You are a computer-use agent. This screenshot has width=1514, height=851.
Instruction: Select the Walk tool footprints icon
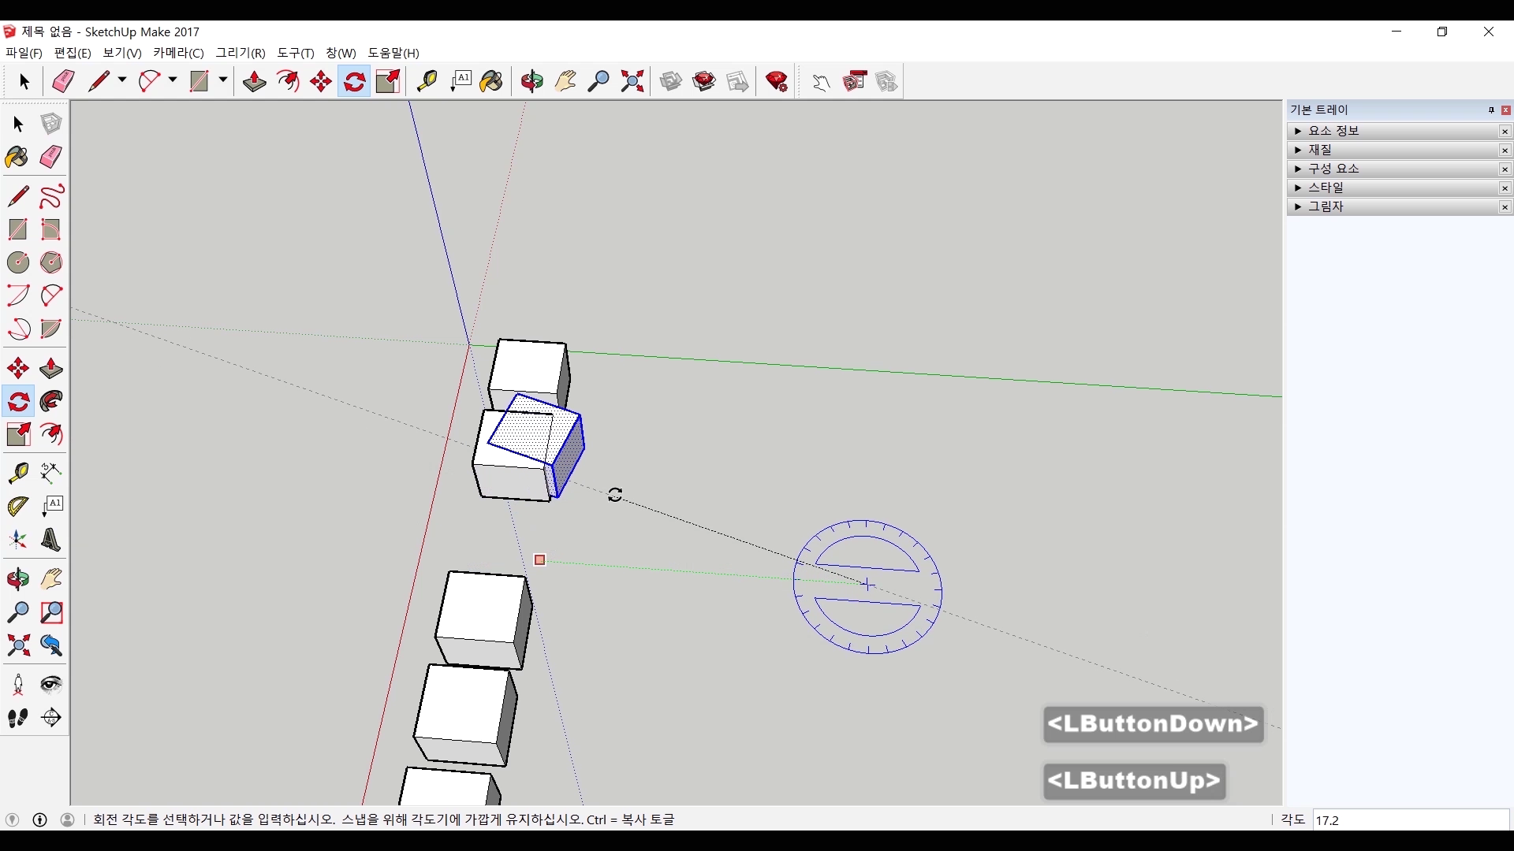pyautogui.click(x=17, y=718)
